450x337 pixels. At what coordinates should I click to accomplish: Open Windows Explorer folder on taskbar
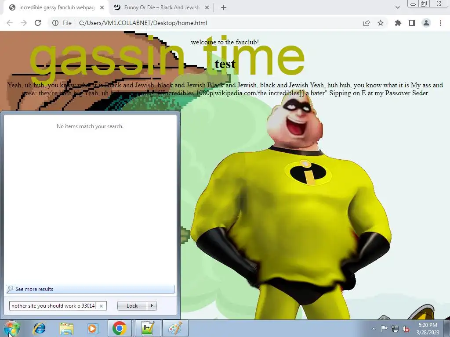66,328
